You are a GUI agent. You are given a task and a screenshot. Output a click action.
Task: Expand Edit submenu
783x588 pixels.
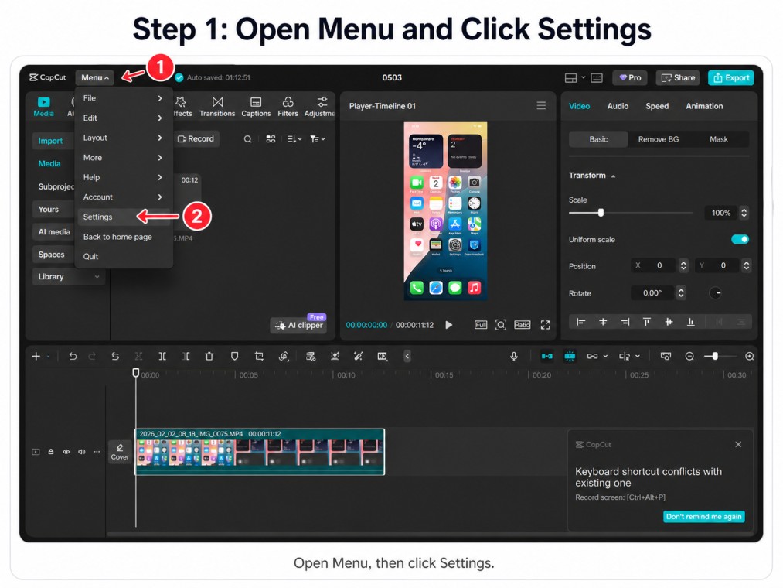point(124,118)
